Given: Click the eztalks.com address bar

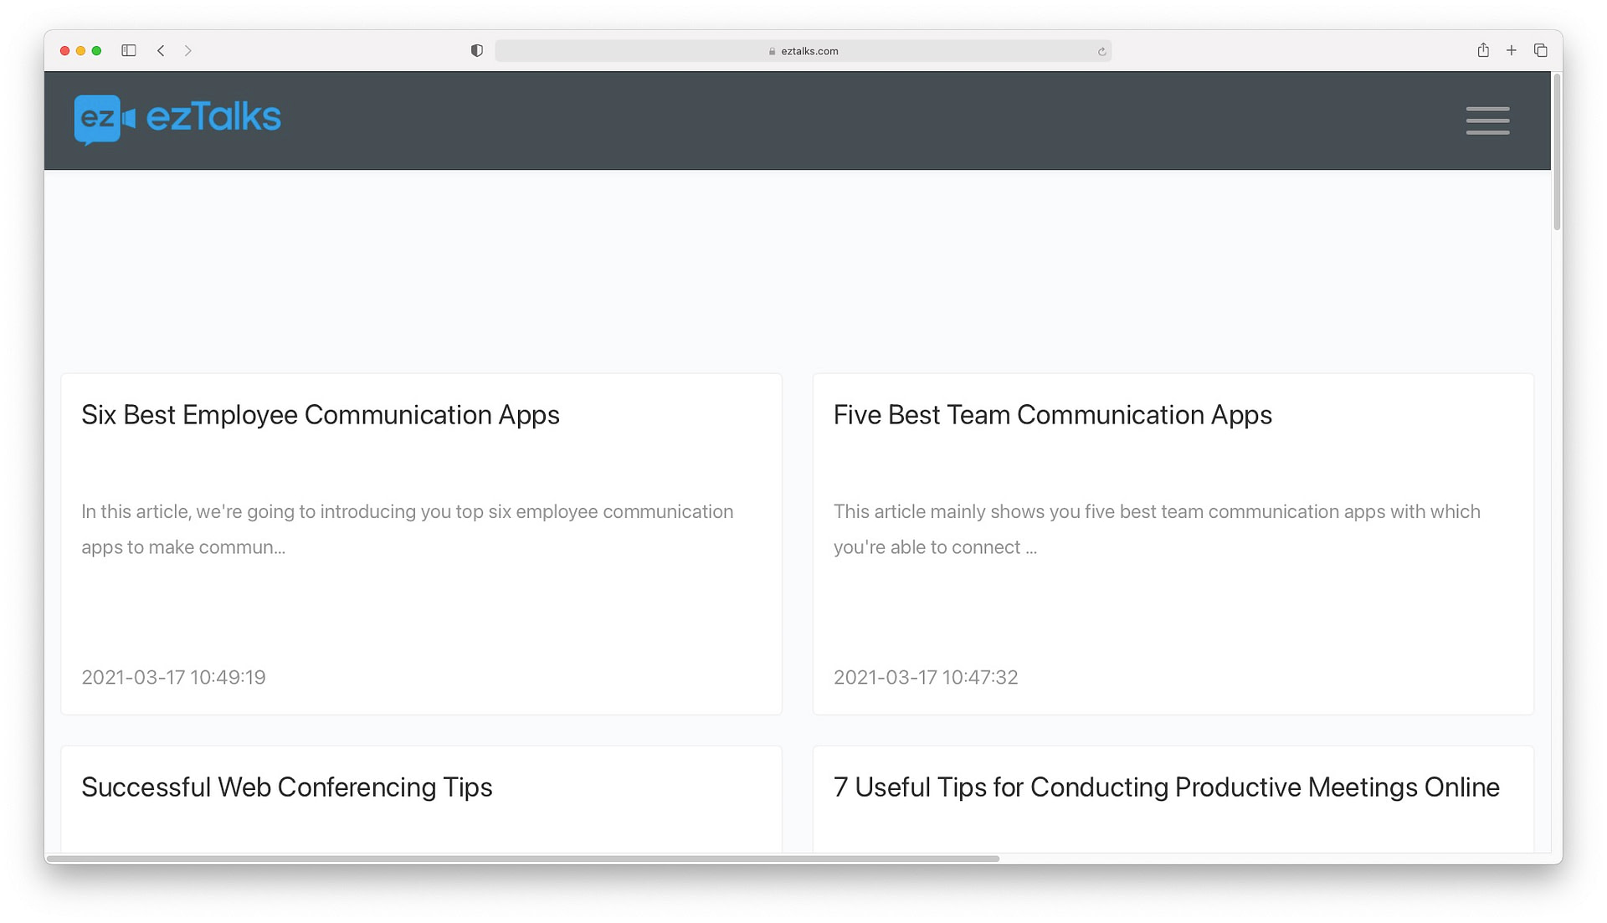Looking at the screenshot, I should [x=803, y=51].
